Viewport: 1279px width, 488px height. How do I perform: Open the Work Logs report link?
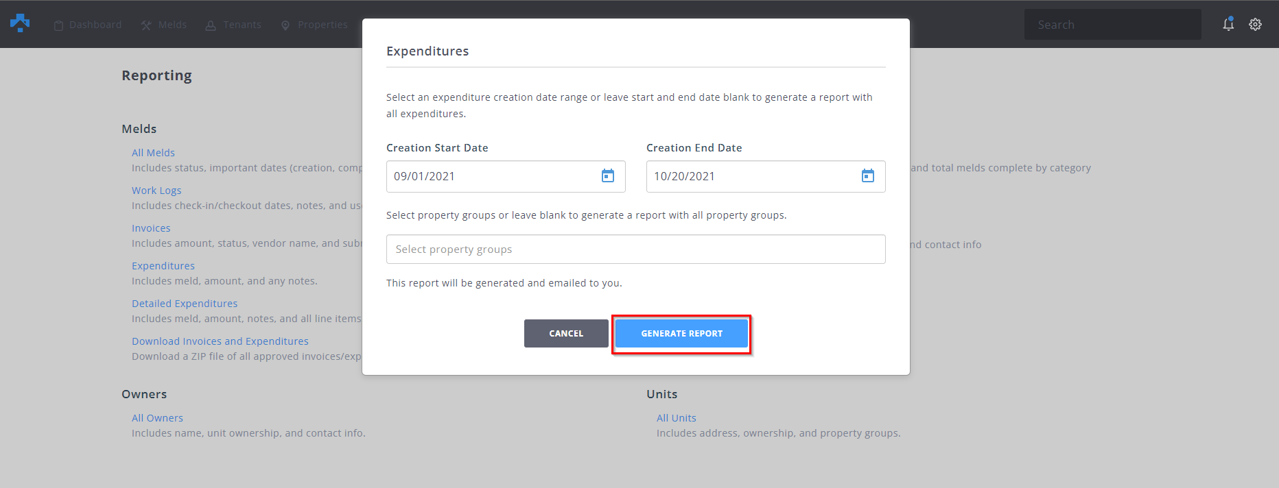(x=156, y=191)
